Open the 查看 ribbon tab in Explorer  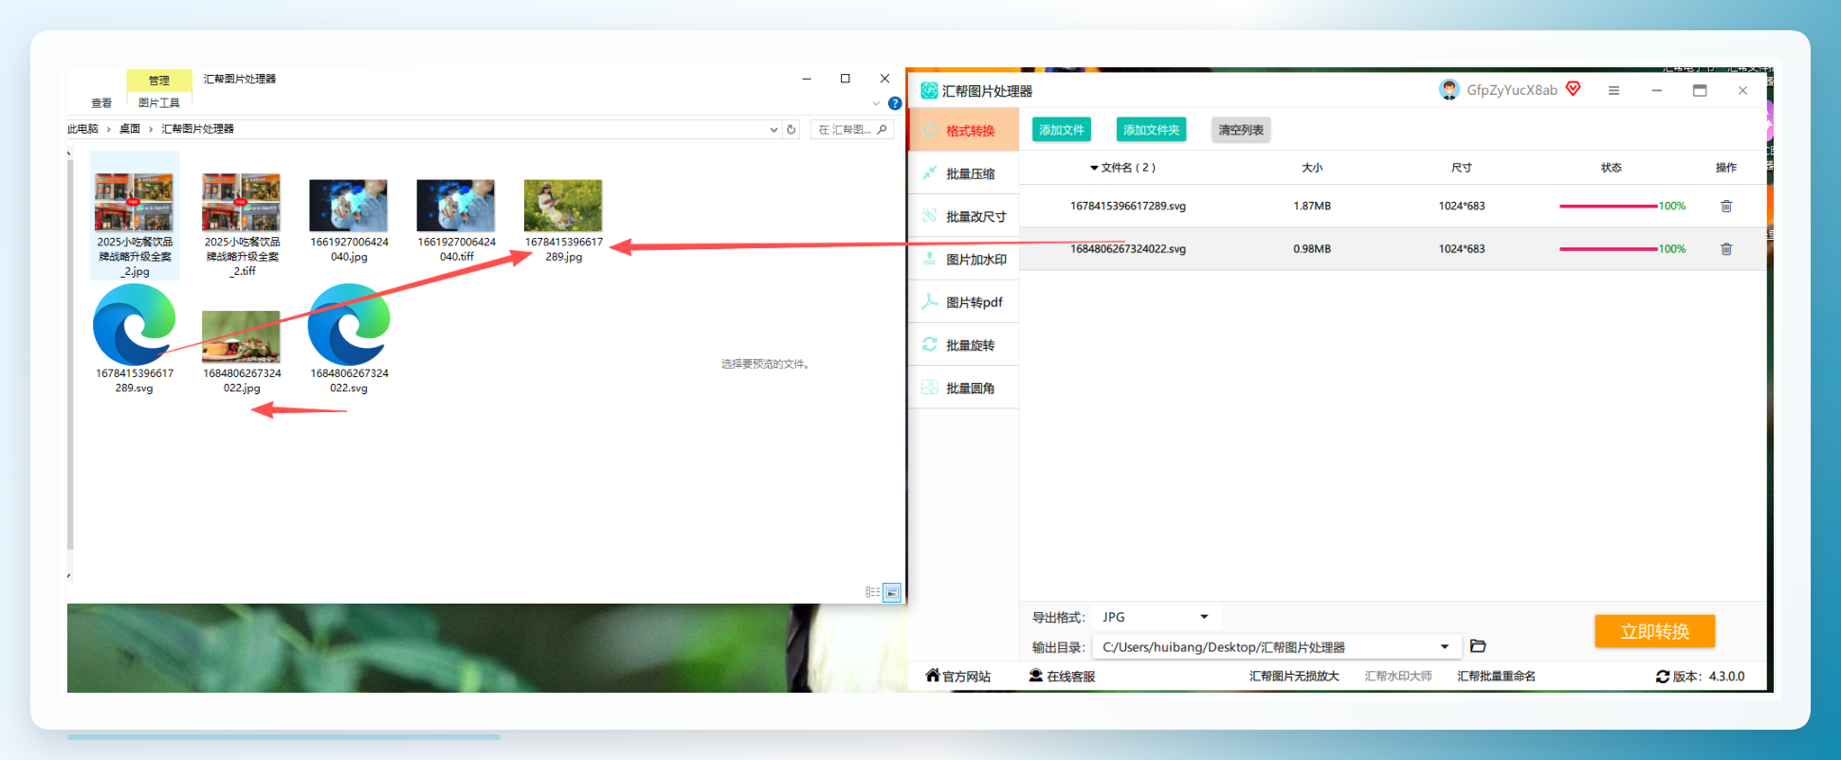(101, 103)
